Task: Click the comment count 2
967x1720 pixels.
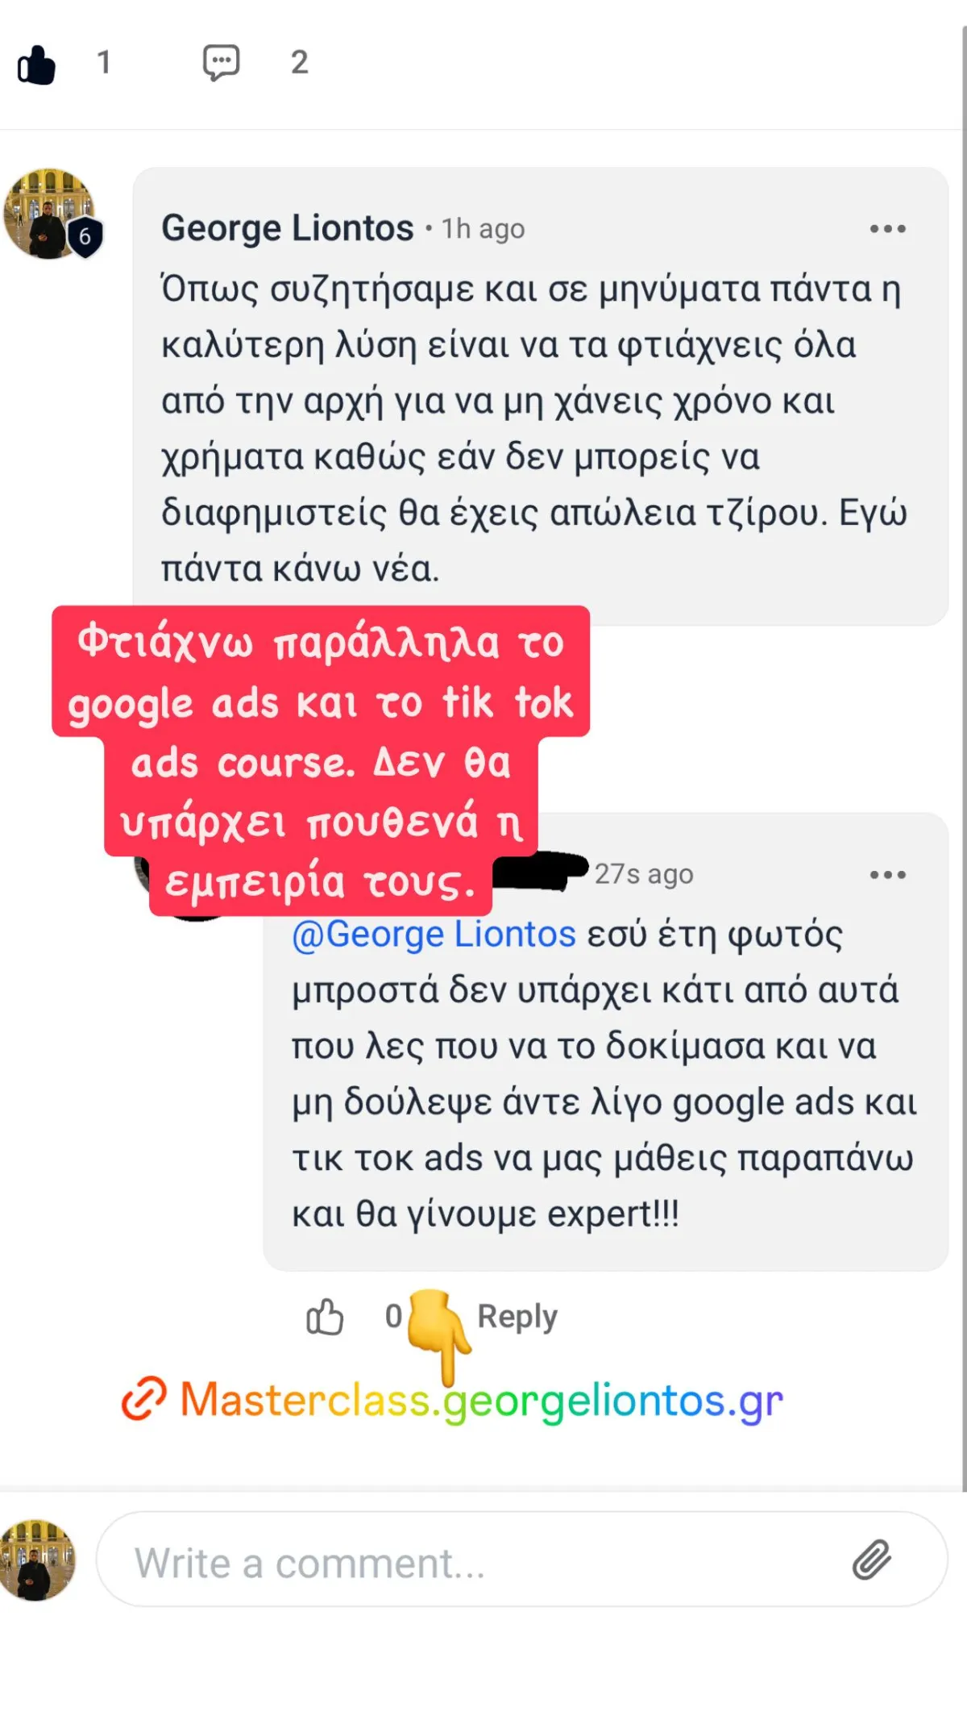Action: tap(299, 63)
